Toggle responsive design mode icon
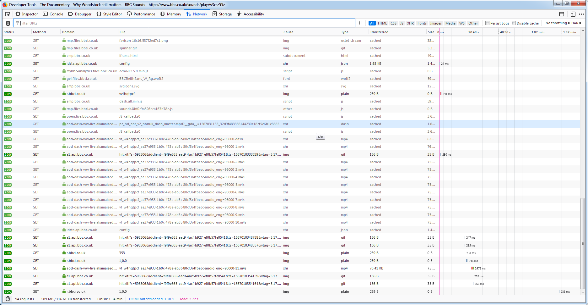Screen dimensions: 588x305 [573, 14]
